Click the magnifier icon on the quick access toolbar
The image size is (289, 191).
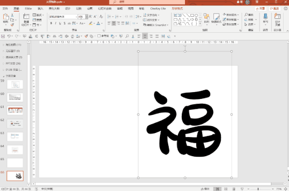127,36
